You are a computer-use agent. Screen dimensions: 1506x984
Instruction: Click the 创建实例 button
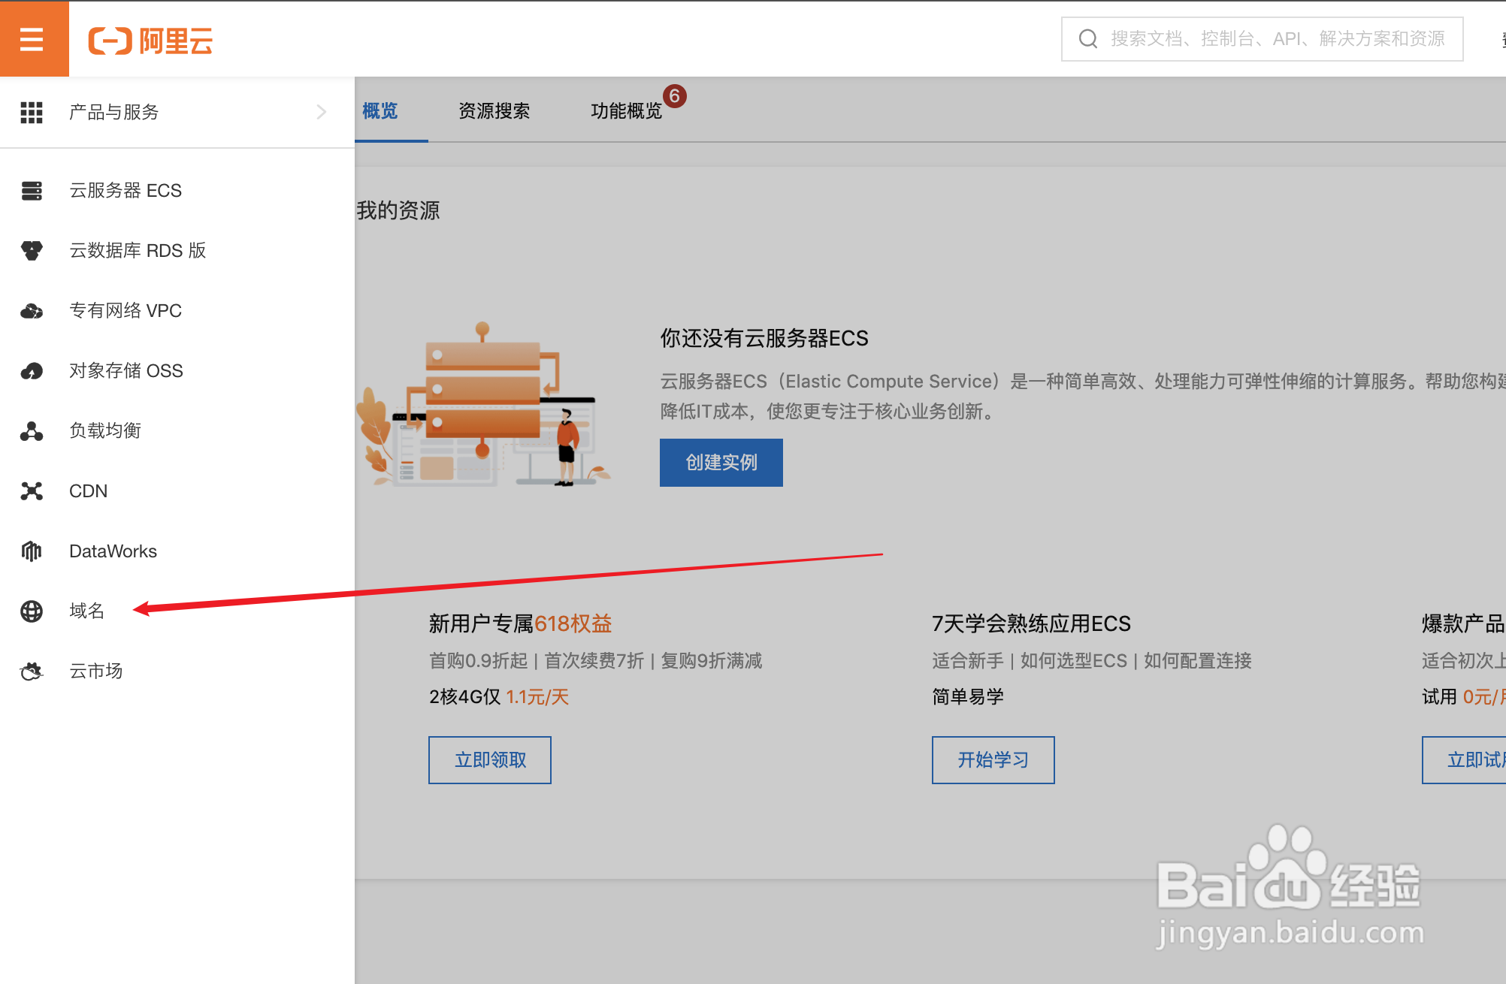click(x=721, y=463)
